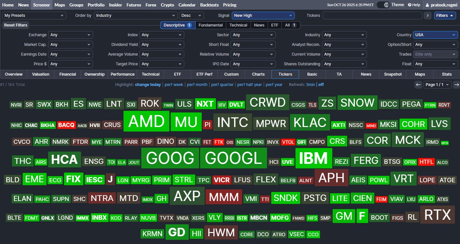The width and height of the screenshot is (460, 244).
Task: Open the Valuation view tab
Action: pos(41,74)
